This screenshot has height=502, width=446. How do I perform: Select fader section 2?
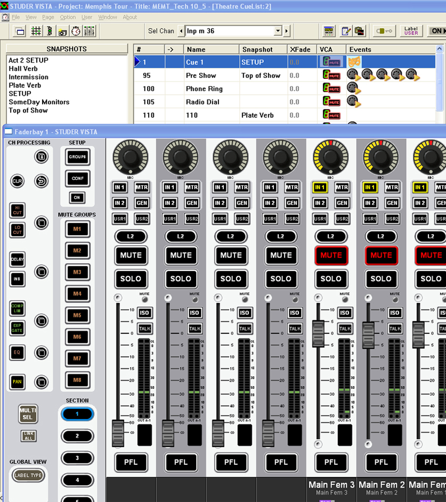(x=77, y=436)
